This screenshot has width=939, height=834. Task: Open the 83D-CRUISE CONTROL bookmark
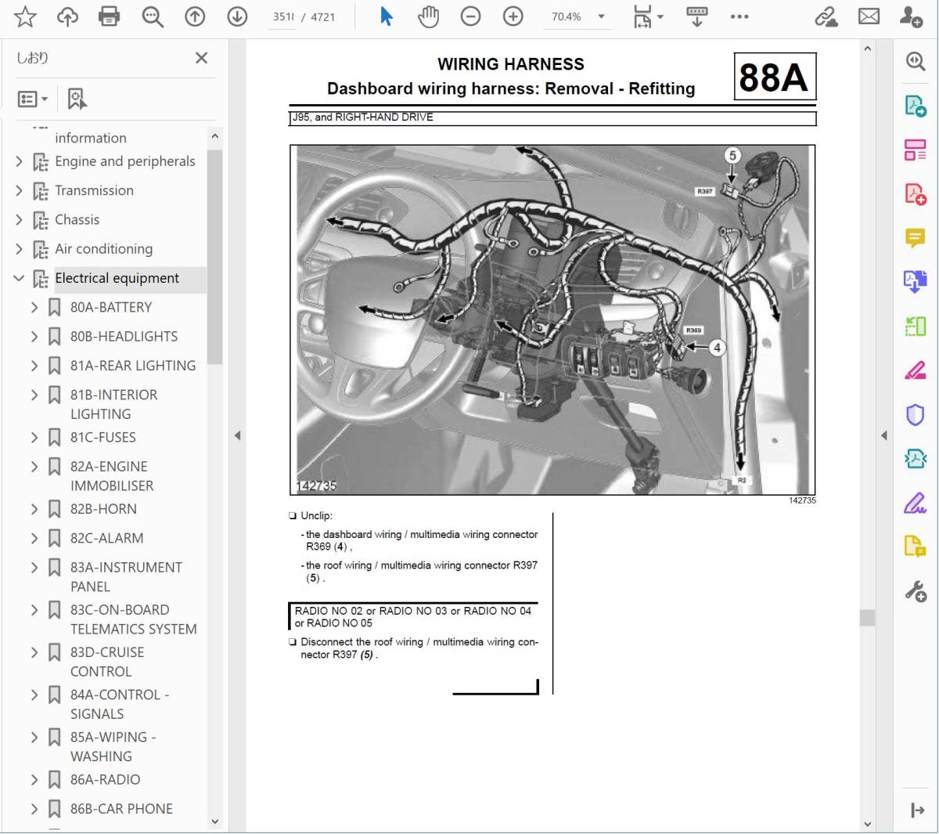[107, 662]
